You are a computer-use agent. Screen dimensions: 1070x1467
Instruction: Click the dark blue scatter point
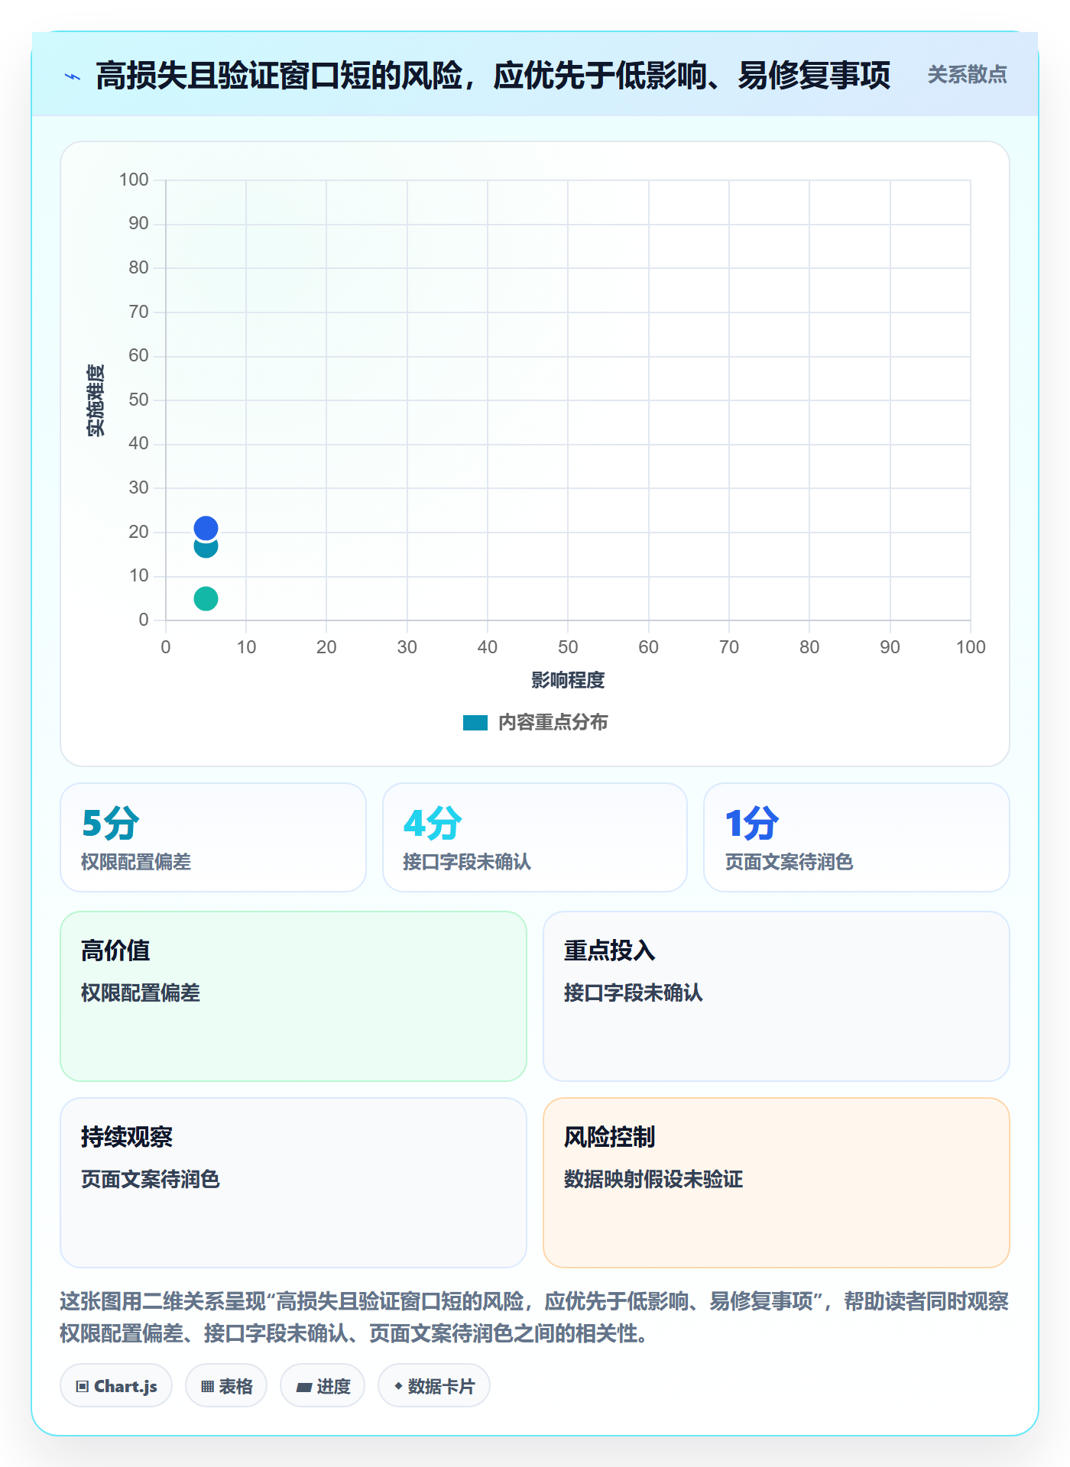(206, 528)
